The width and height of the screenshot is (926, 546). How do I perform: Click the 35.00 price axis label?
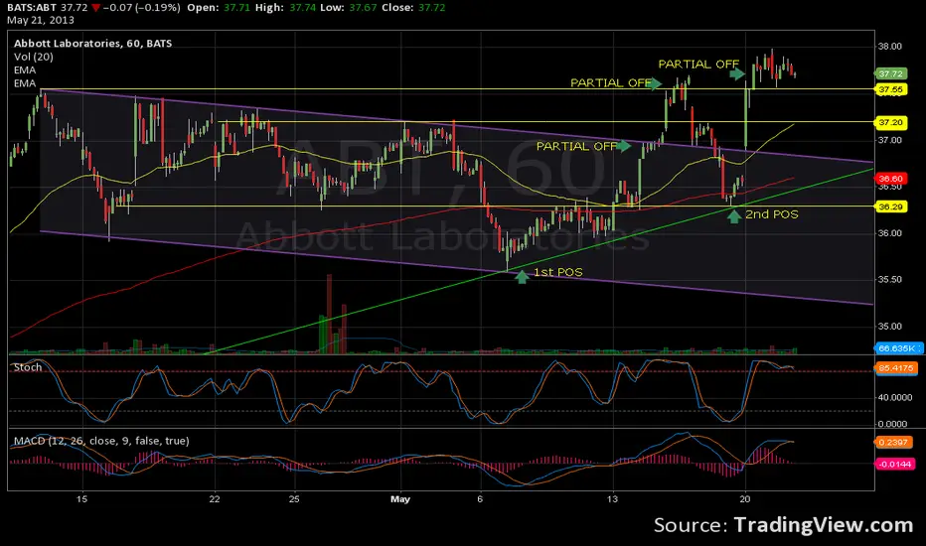pos(890,326)
